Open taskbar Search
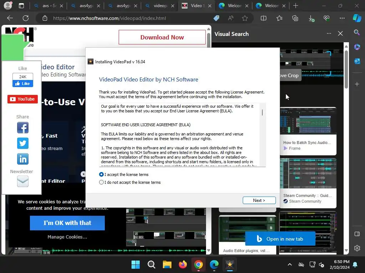The width and height of the screenshot is (365, 273). point(151,264)
